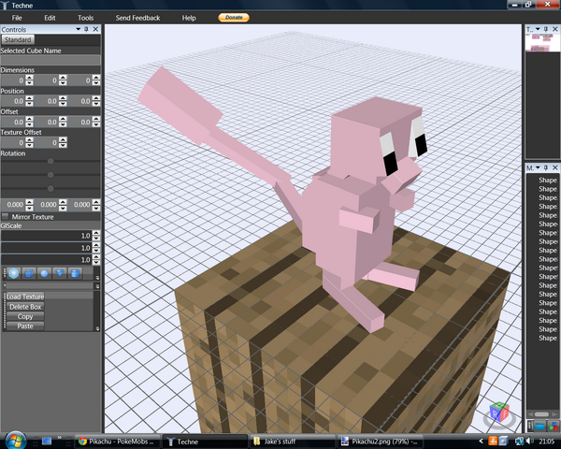Click the second GlScale value field
Viewport: 561px width, 449px height.
click(x=46, y=248)
